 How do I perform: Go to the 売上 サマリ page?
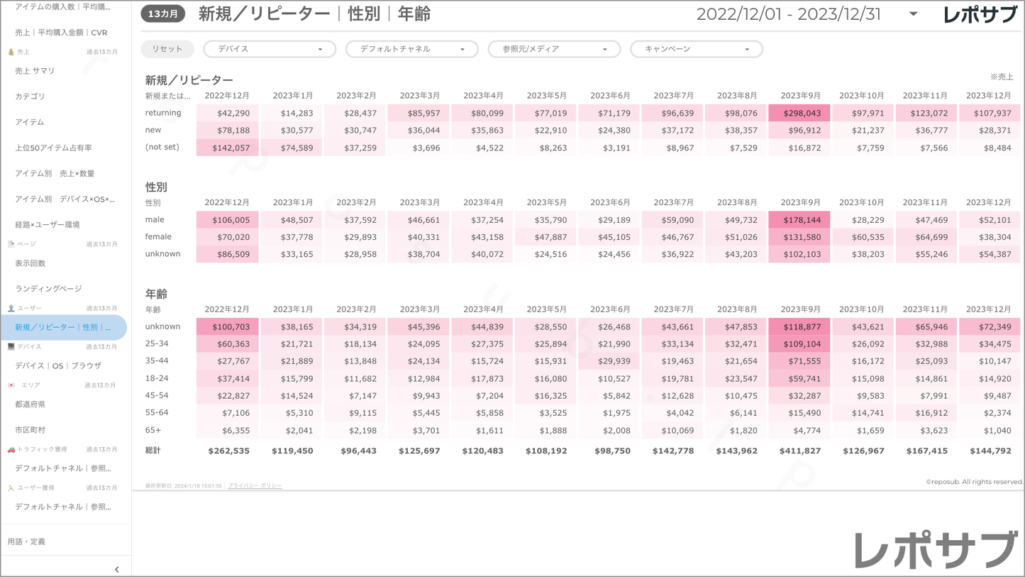pos(35,71)
